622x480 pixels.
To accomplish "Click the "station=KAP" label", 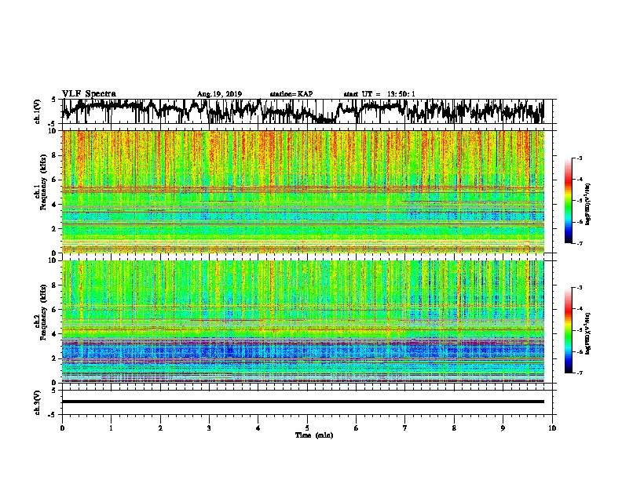I will 291,94.
